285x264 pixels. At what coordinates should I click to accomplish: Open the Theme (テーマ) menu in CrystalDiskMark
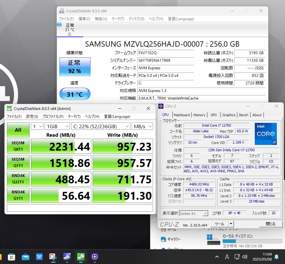point(74,116)
